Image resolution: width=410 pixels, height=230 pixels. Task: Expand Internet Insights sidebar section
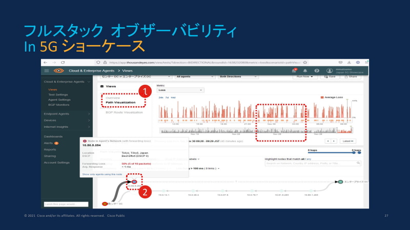(89, 127)
